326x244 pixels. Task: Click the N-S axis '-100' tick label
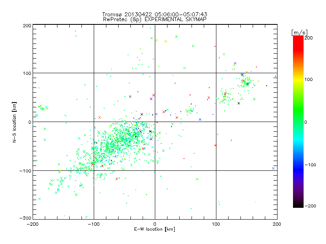25,171
